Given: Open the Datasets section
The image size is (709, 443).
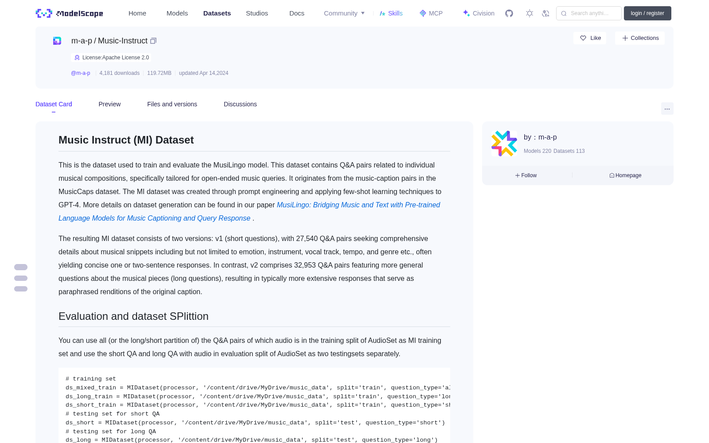Looking at the screenshot, I should 217,13.
